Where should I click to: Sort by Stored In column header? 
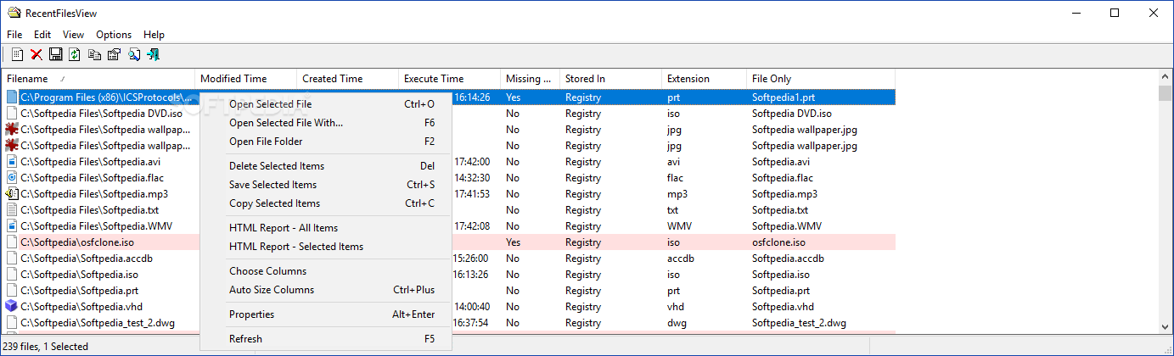tap(611, 79)
